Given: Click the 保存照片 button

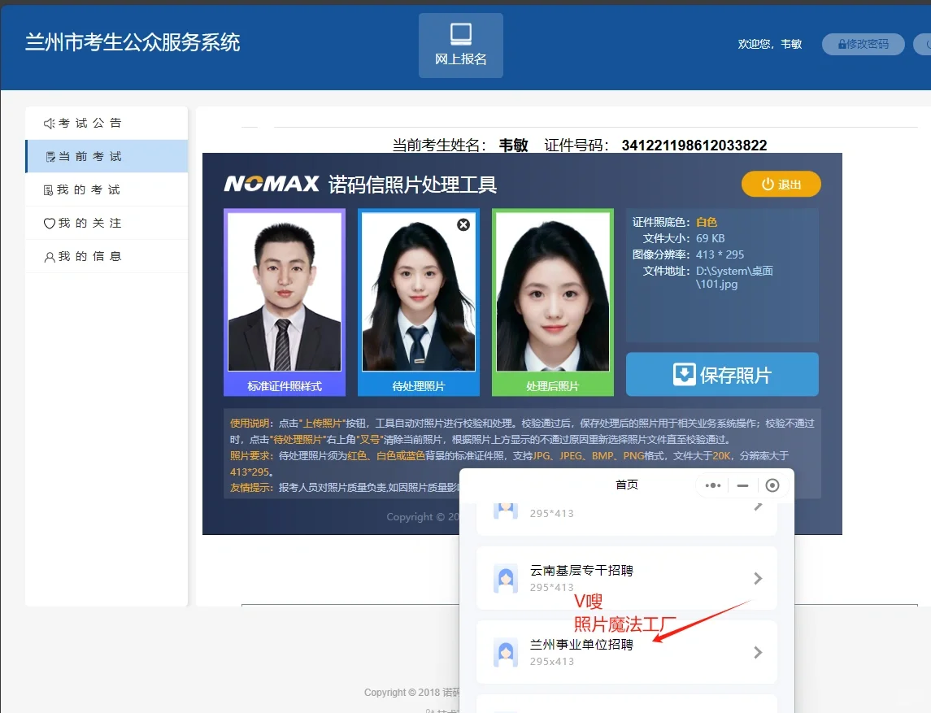Looking at the screenshot, I should 722,375.
